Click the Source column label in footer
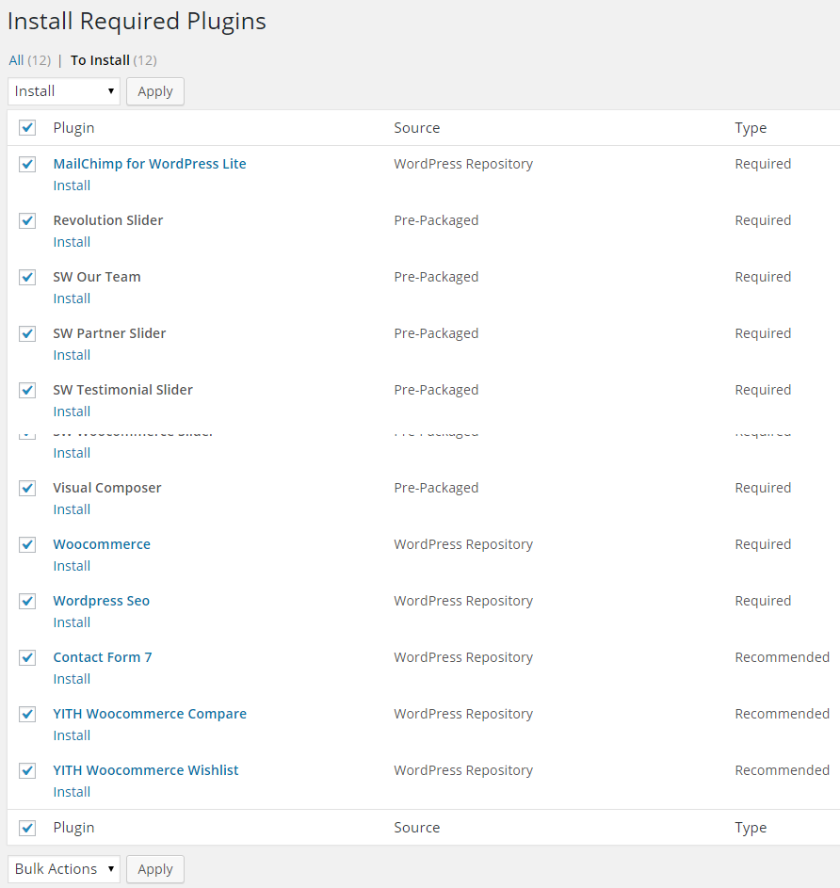Screen dimensions: 840x888 [x=417, y=828]
